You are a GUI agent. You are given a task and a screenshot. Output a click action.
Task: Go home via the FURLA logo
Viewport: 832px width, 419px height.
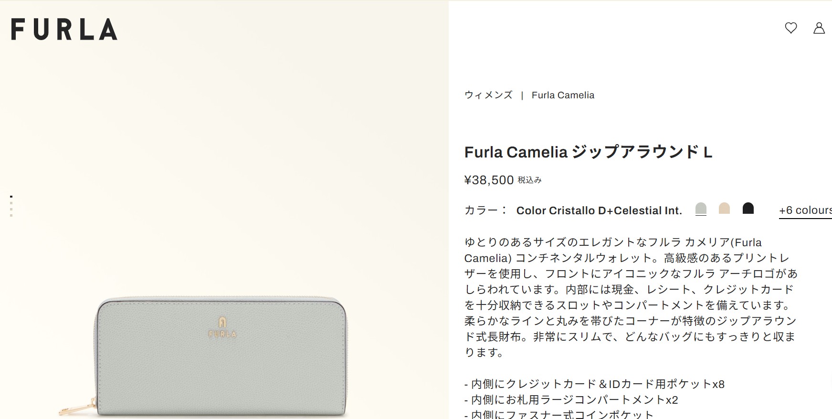click(x=64, y=29)
